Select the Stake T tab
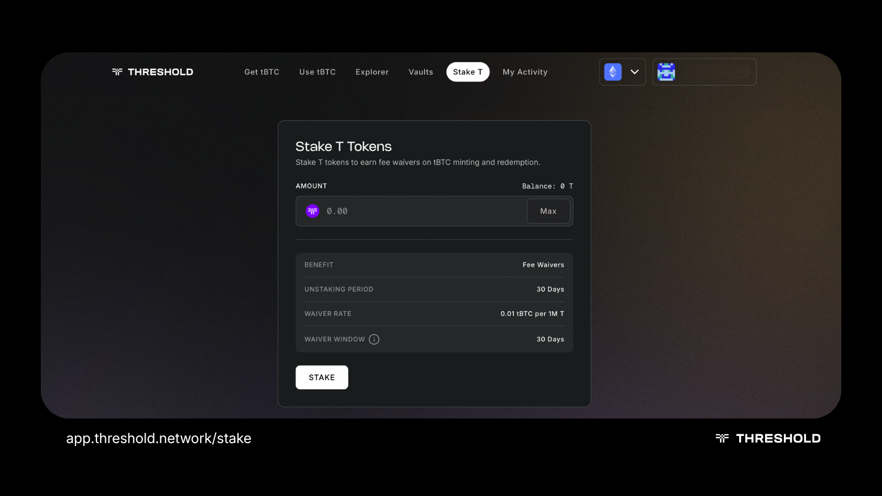 tap(467, 72)
